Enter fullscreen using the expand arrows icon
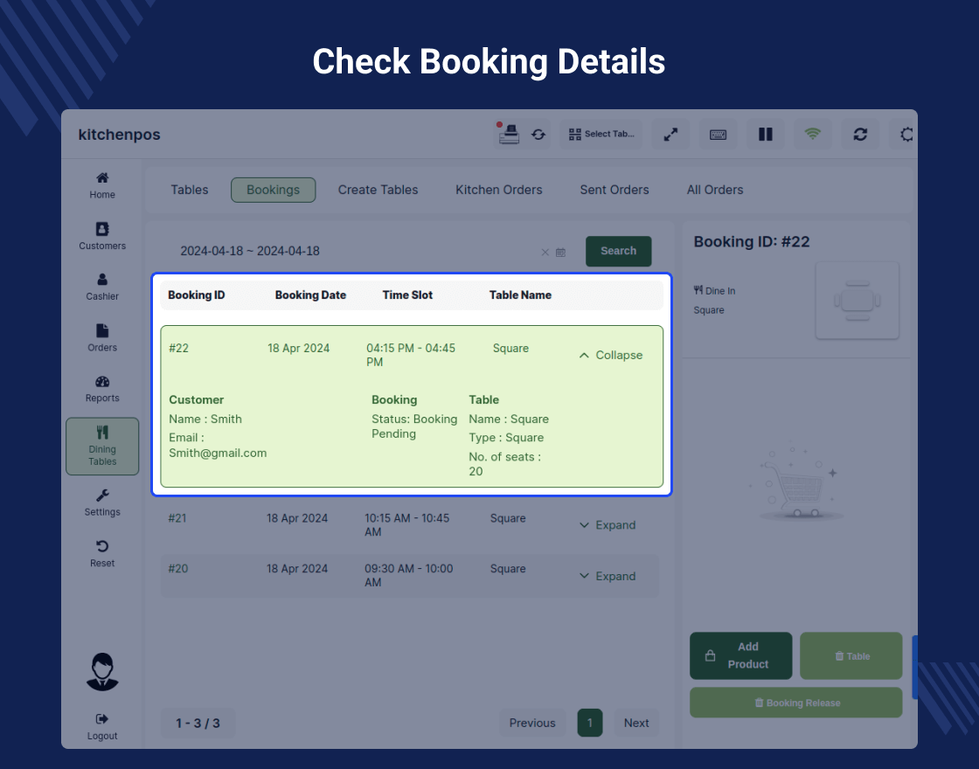The height and width of the screenshot is (769, 979). (x=670, y=134)
